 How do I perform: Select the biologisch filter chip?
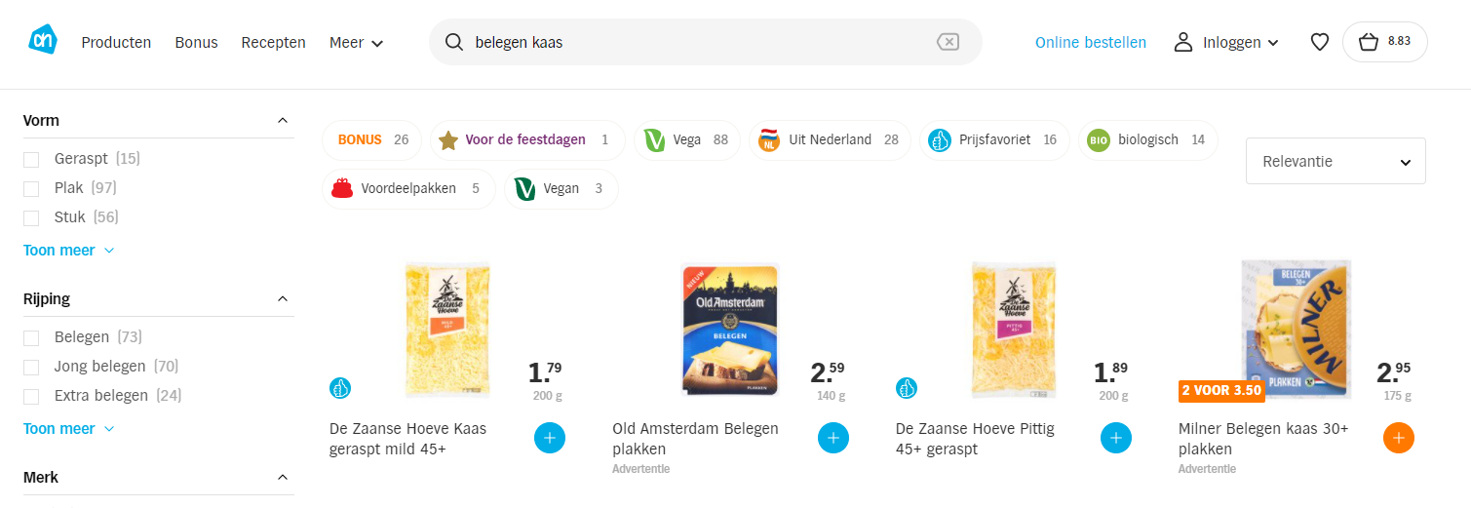pyautogui.click(x=1147, y=139)
